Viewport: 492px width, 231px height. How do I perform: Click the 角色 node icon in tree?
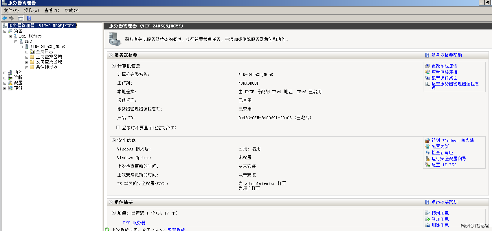[10, 31]
